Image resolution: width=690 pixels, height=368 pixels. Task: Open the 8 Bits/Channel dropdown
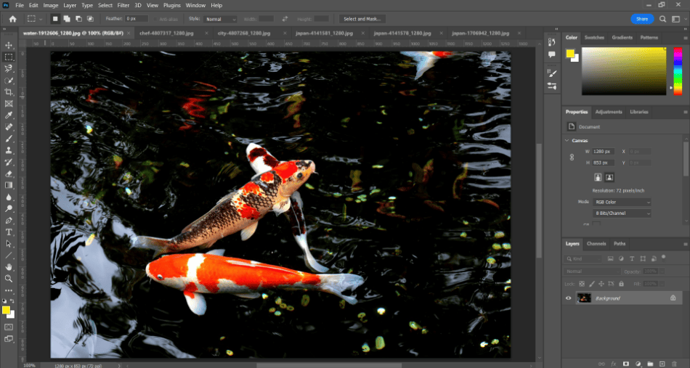[x=622, y=213]
